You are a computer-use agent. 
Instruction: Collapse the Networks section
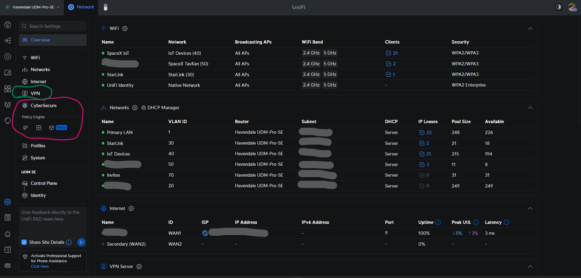[530, 108]
